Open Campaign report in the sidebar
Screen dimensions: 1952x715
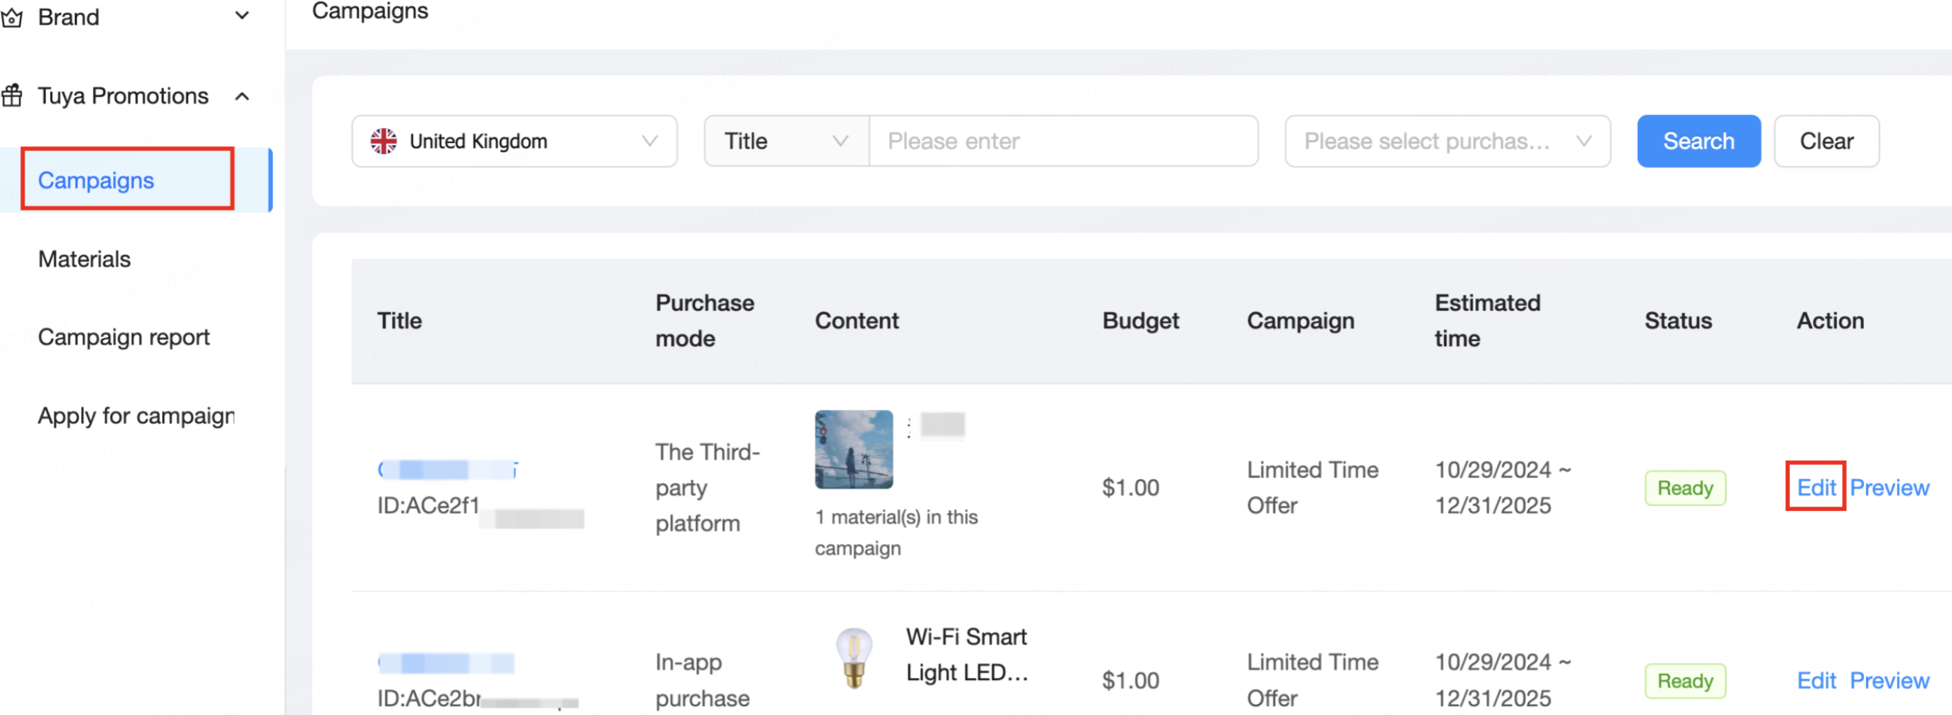[124, 337]
